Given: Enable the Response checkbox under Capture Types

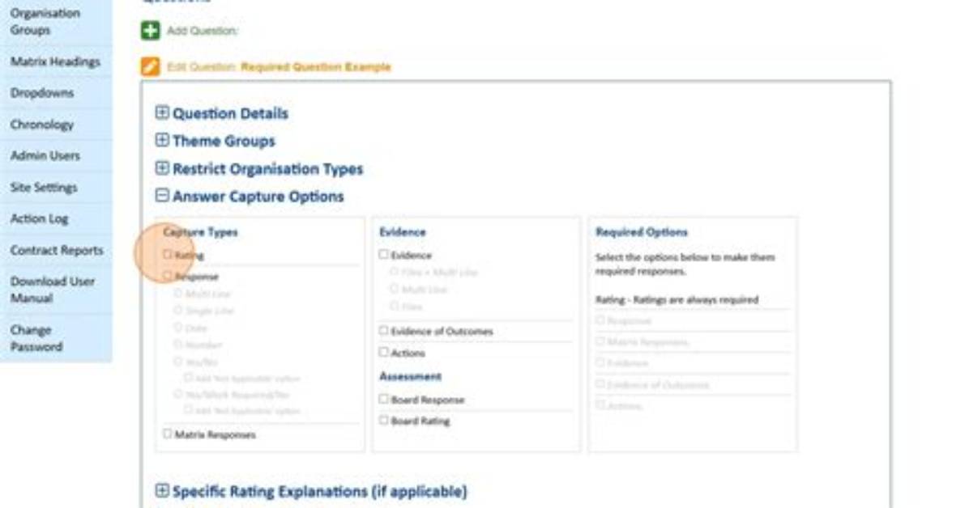Looking at the screenshot, I should coord(168,276).
